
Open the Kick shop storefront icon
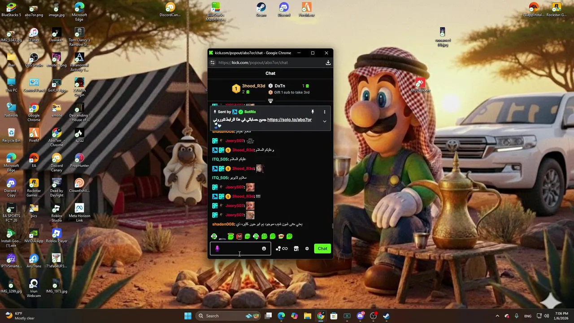(x=296, y=249)
